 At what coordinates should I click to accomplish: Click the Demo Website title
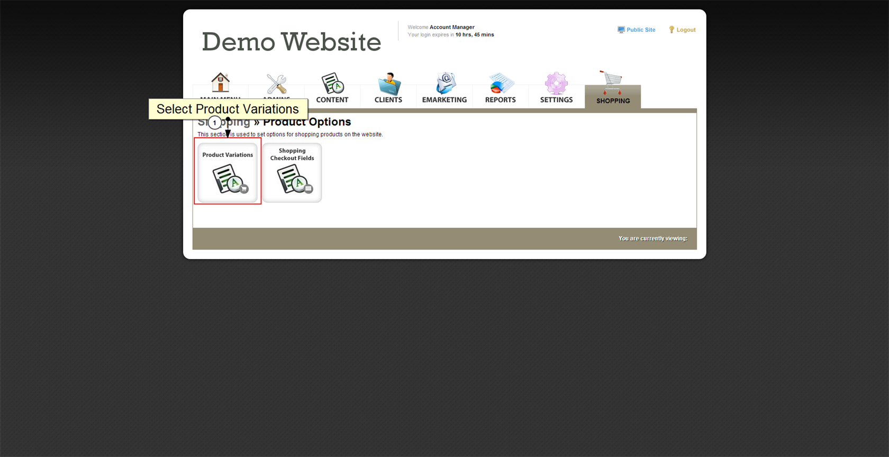tap(291, 42)
